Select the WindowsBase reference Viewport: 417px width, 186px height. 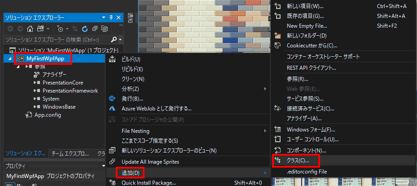(x=59, y=107)
